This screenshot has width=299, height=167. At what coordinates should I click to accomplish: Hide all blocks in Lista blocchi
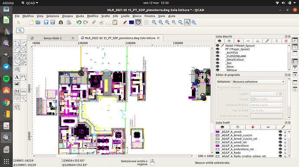[229, 41]
